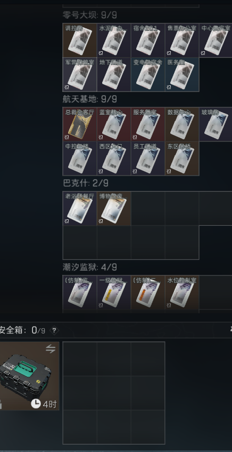Select the 总裁会客厅 gold key card
Screen dimensions: 232x452
tap(80, 124)
